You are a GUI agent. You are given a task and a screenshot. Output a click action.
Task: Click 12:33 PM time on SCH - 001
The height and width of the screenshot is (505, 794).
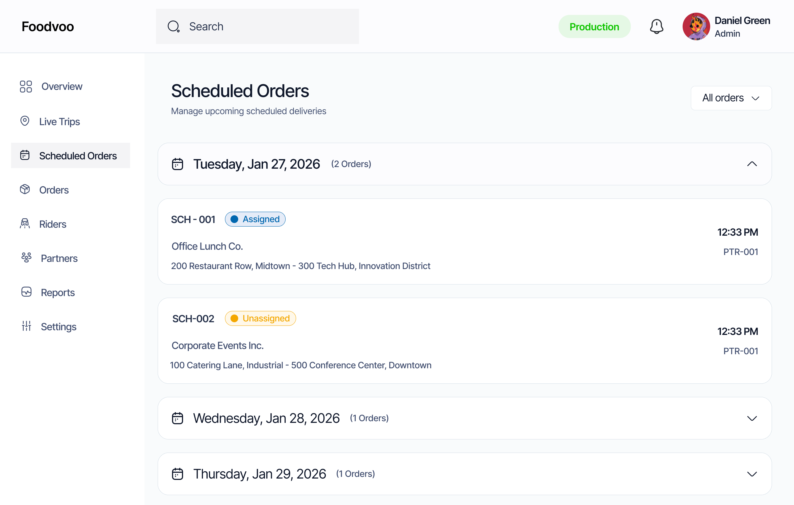[737, 232]
